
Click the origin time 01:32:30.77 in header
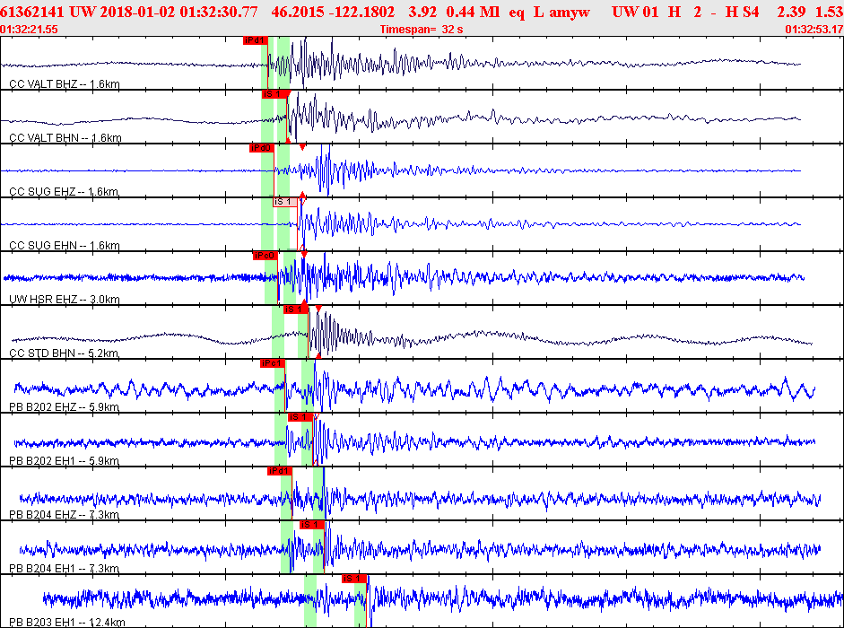pyautogui.click(x=219, y=12)
